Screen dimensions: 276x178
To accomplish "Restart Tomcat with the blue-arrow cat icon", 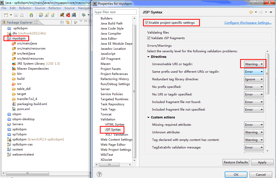I will [x=74, y=15].
